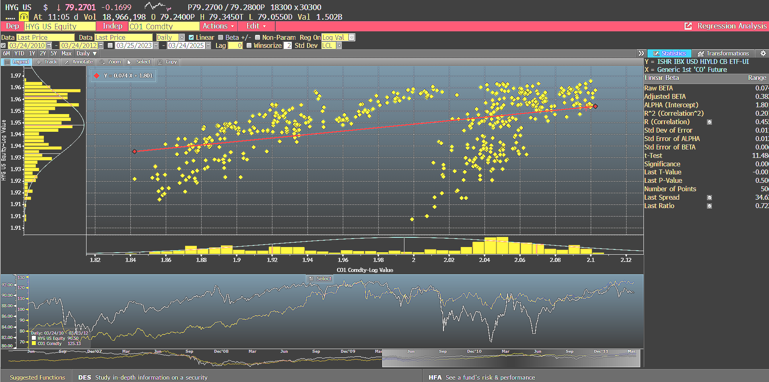769x382 pixels.
Task: Click the dependent Data Last Price field
Action: click(45, 37)
